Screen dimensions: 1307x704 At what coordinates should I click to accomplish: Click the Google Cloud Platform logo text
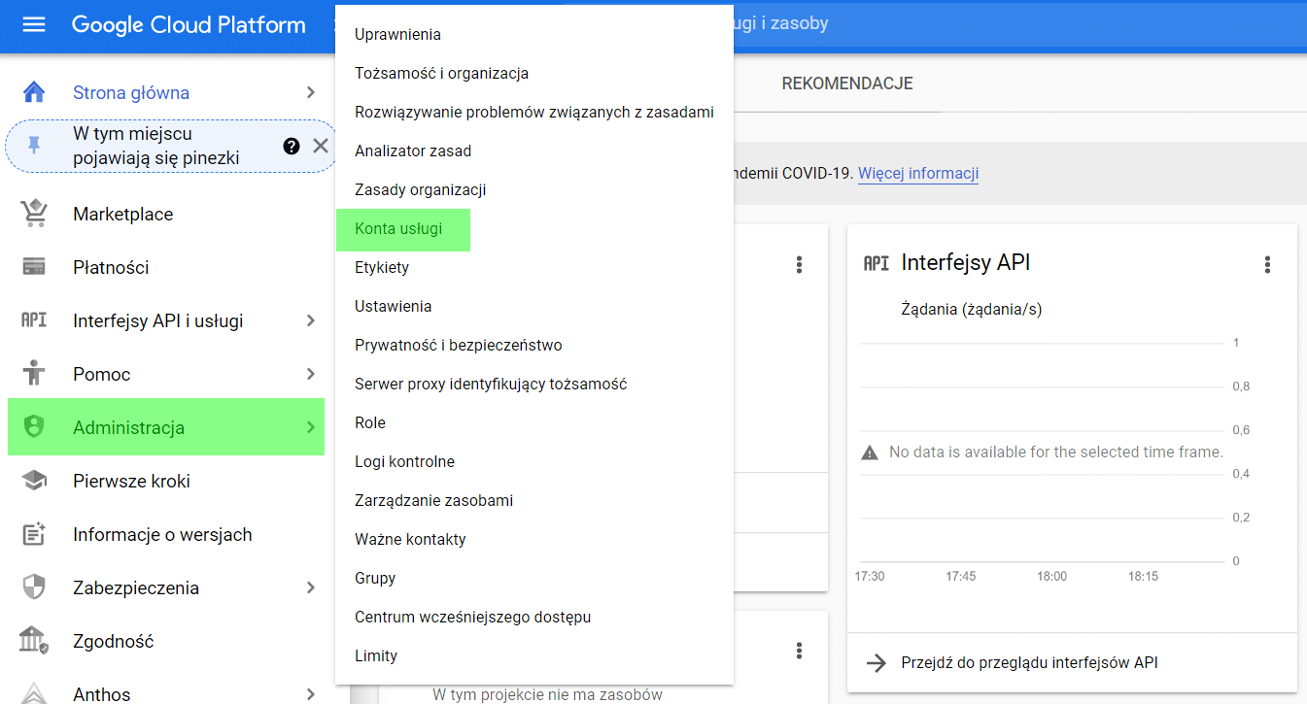coord(189,24)
